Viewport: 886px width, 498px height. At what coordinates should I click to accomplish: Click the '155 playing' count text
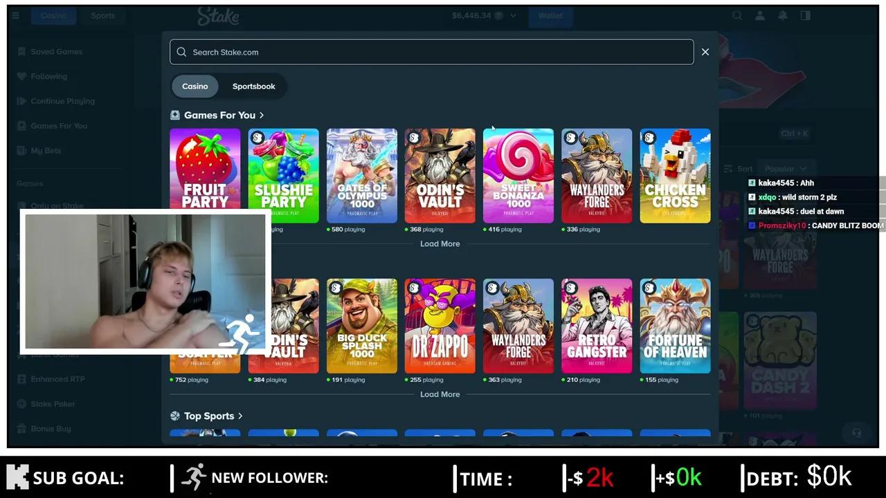coord(661,380)
